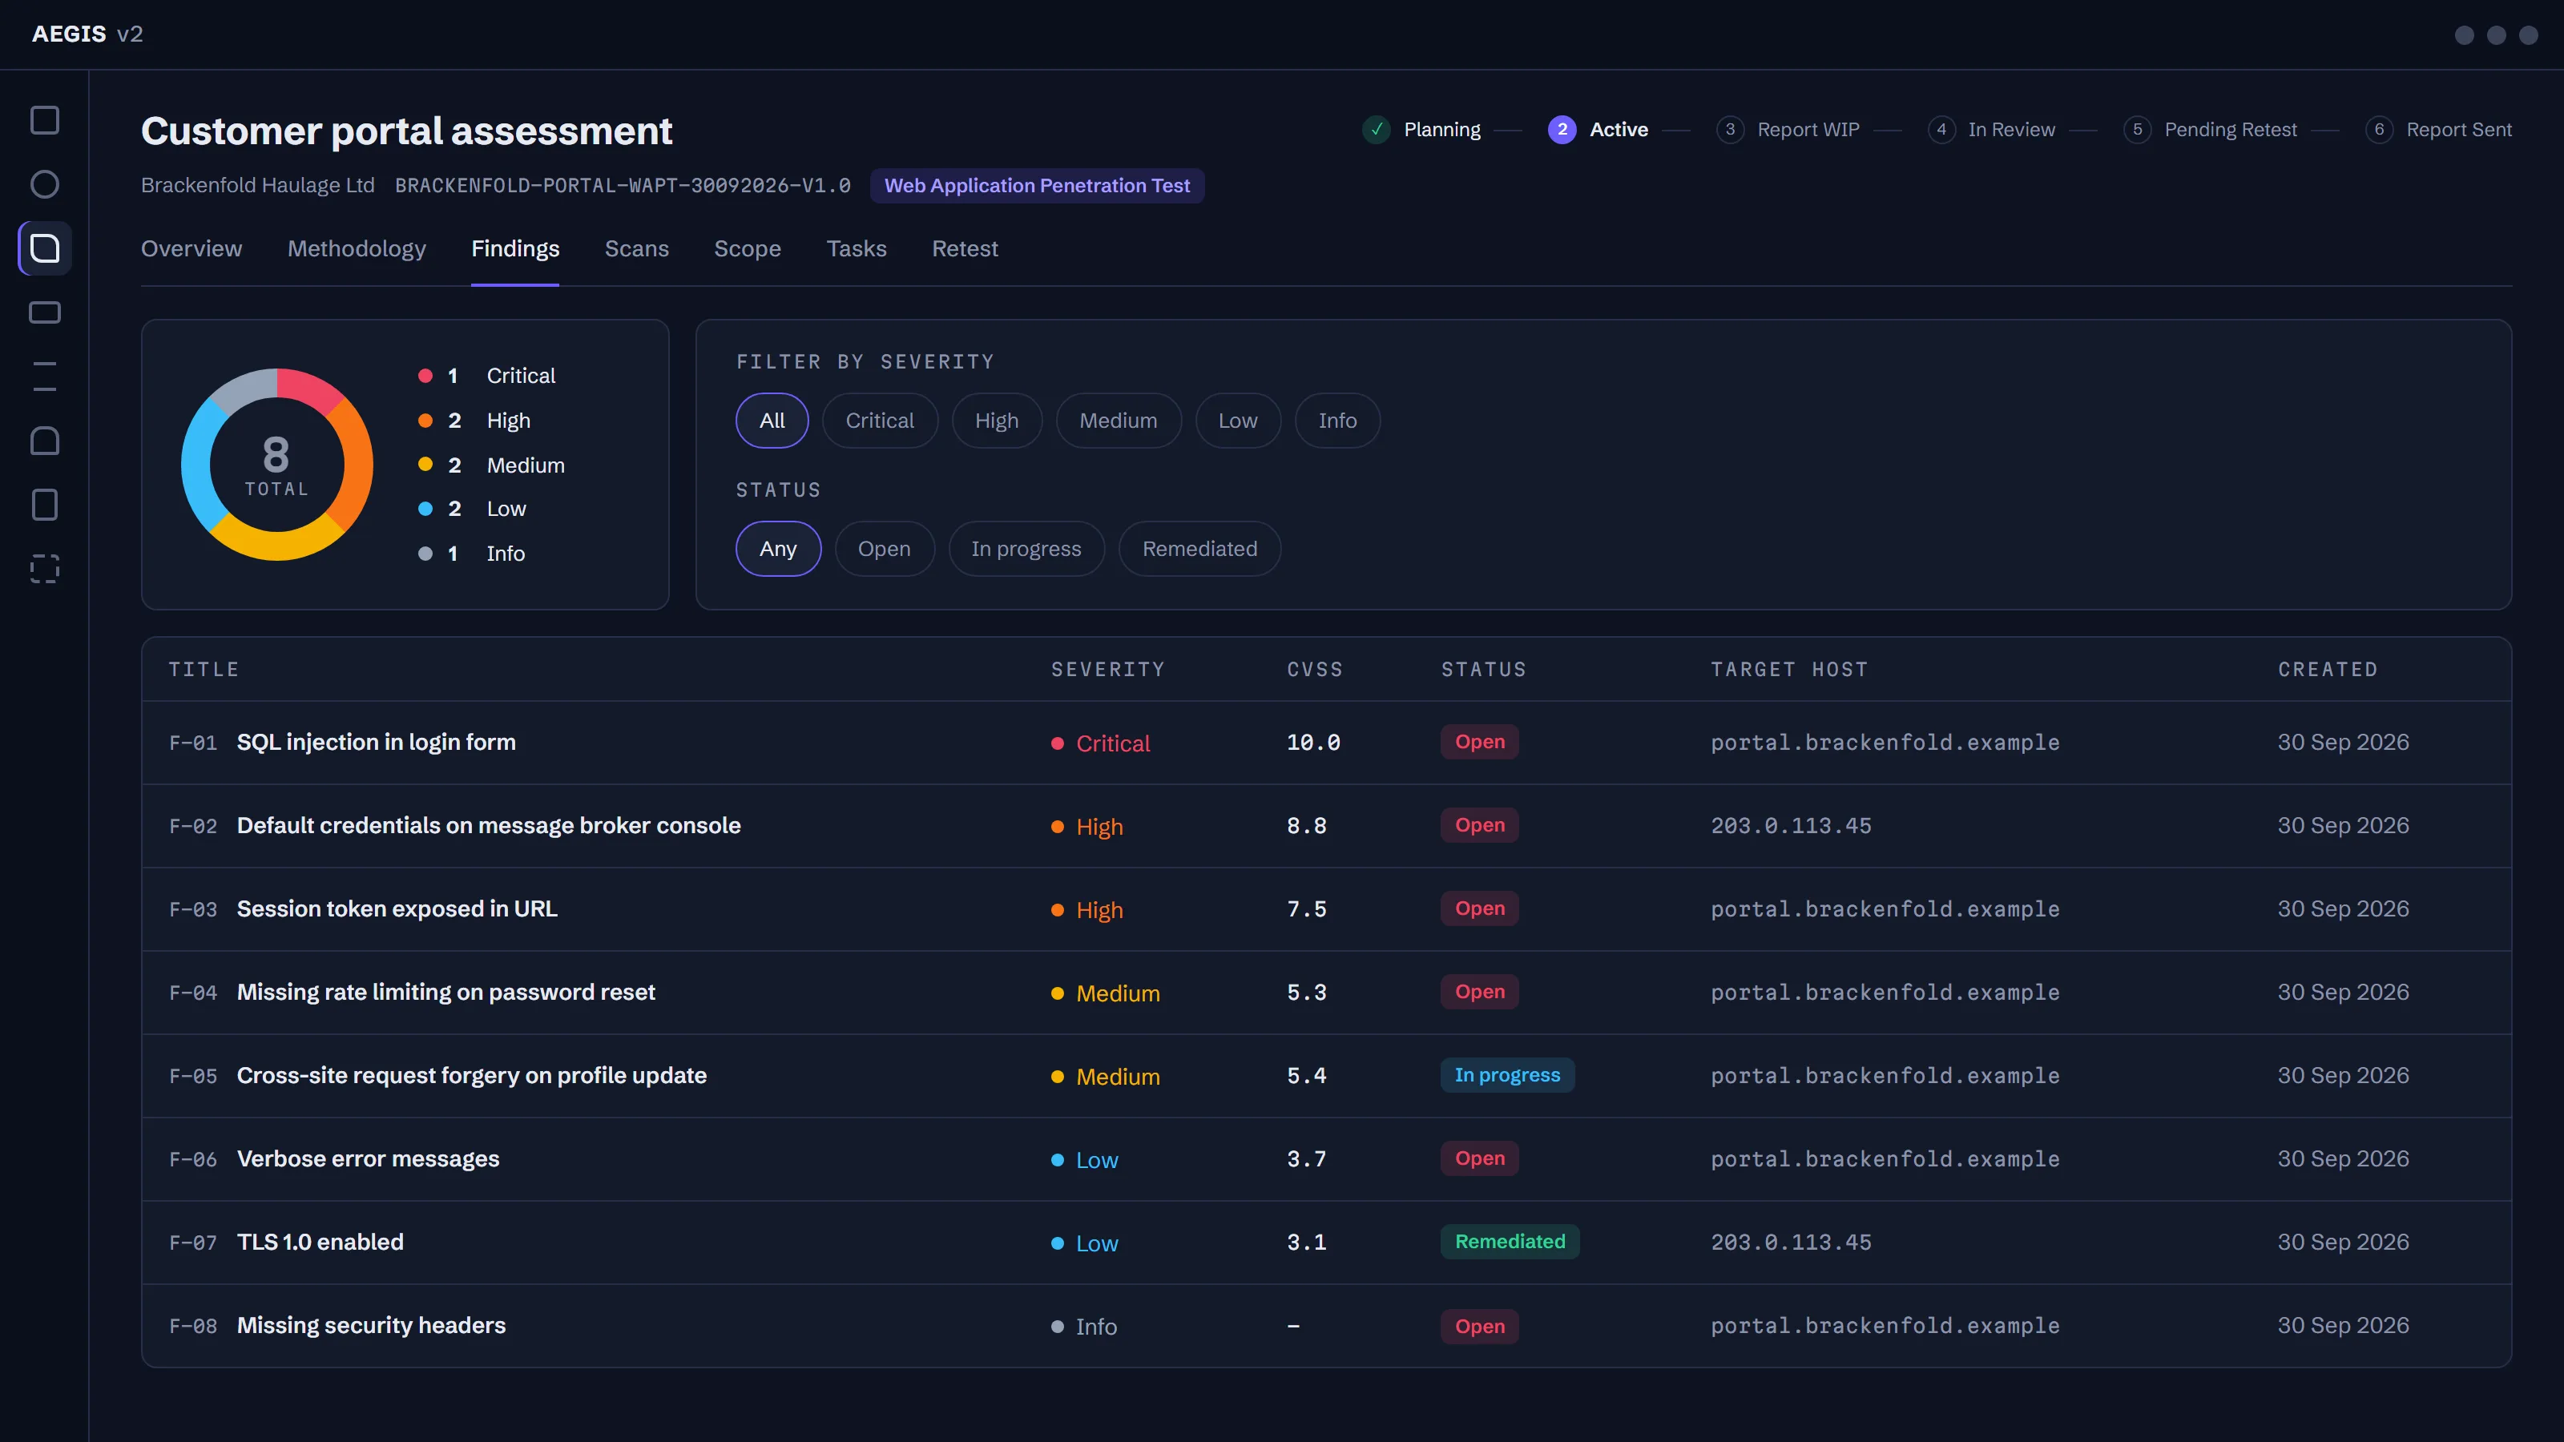
Task: Click the Web Application Penetration Test tag
Action: [x=1037, y=186]
